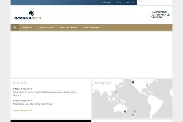Open the Our Business menu
183x122 pixels.
46,27
